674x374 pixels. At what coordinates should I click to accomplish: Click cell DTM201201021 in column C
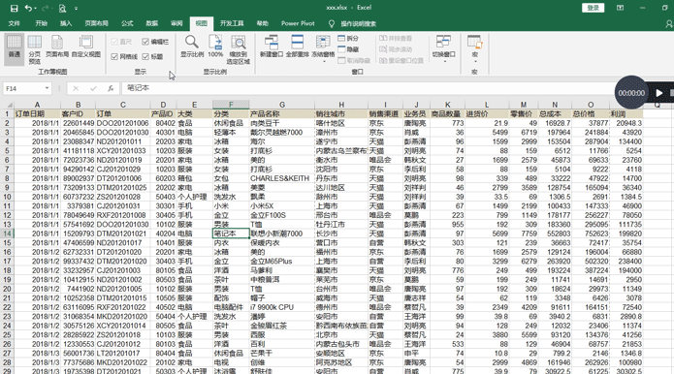[x=122, y=234]
